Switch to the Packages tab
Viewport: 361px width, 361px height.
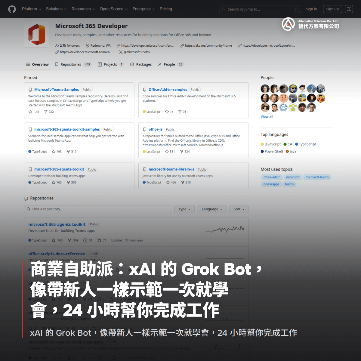pos(141,64)
